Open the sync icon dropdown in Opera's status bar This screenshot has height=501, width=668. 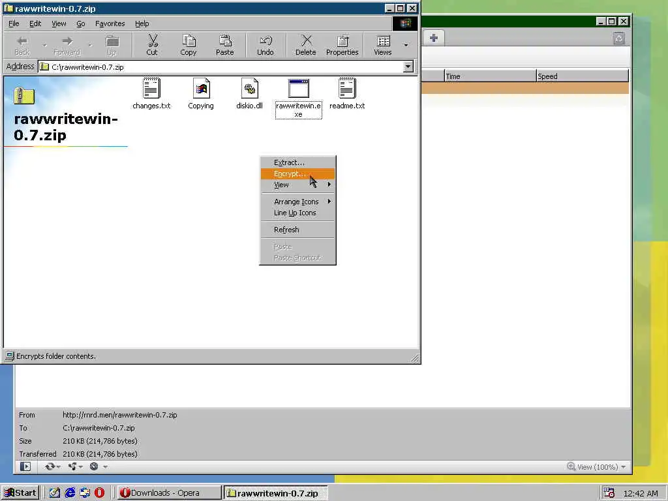[52, 466]
